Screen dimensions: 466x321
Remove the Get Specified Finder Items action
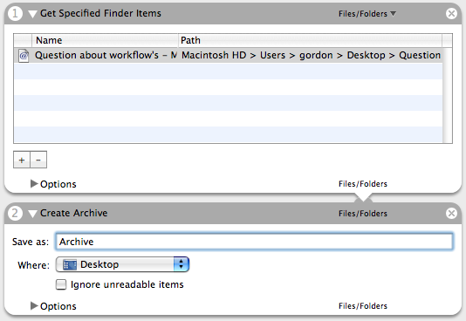pyautogui.click(x=451, y=13)
